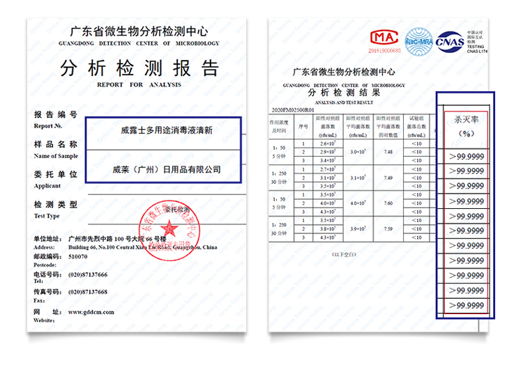
Task: Click the table cell 2.9×10⁷
Action: point(328,152)
